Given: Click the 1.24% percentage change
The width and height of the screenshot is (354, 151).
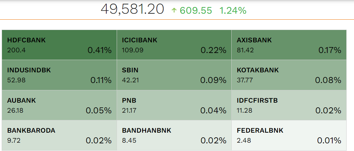Looking at the screenshot, I should coord(233,10).
